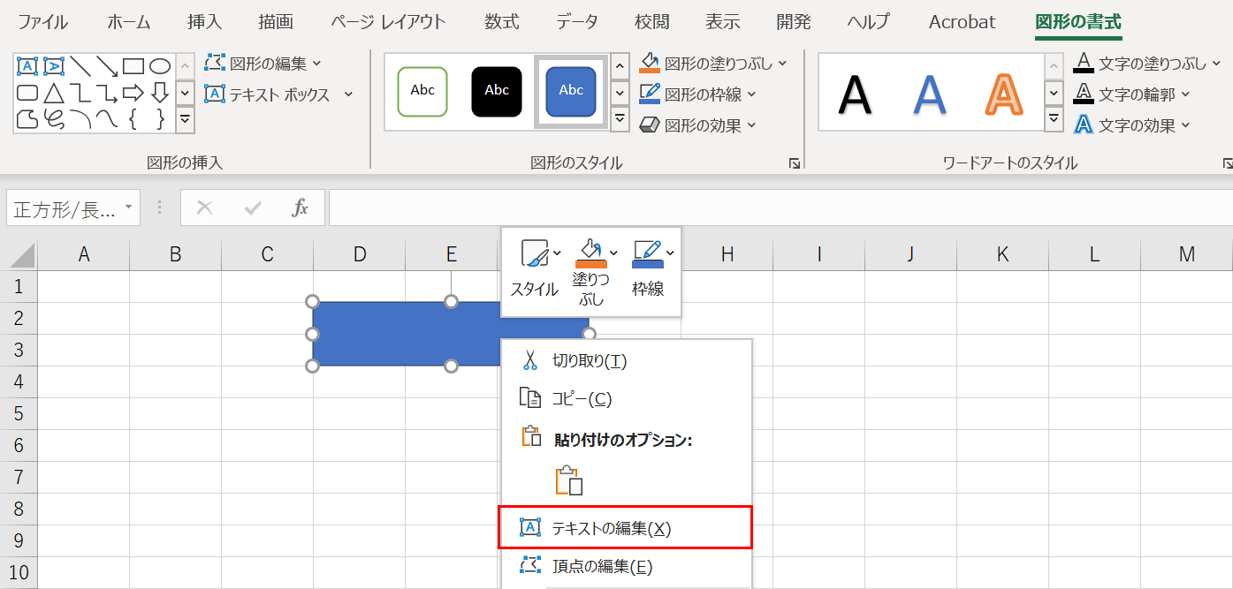
Task: Choose the down arrow block shape
Action: coord(160,92)
